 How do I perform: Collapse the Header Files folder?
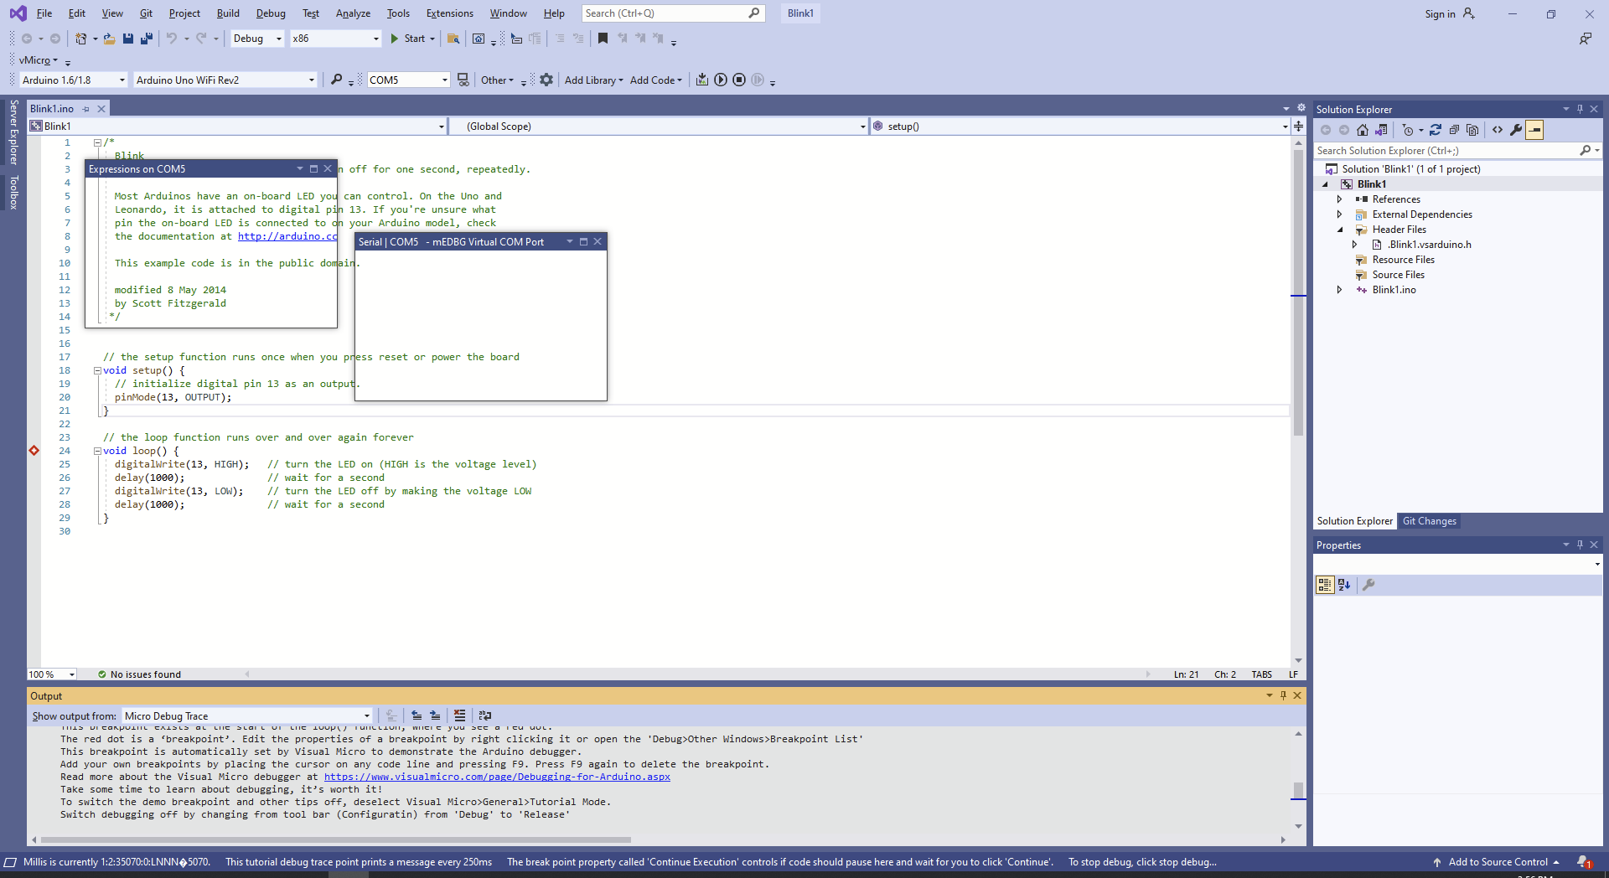coord(1339,230)
